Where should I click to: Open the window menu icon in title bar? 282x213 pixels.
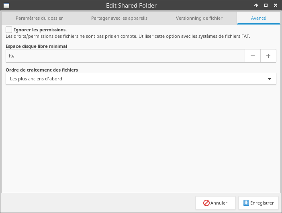point(6,5)
